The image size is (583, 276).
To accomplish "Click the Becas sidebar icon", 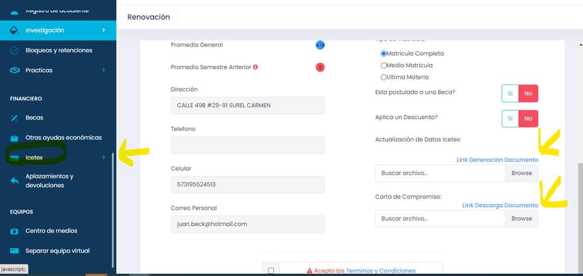I will pos(15,118).
